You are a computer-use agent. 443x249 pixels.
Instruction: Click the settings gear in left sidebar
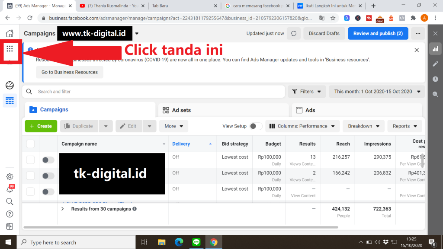pos(10,176)
